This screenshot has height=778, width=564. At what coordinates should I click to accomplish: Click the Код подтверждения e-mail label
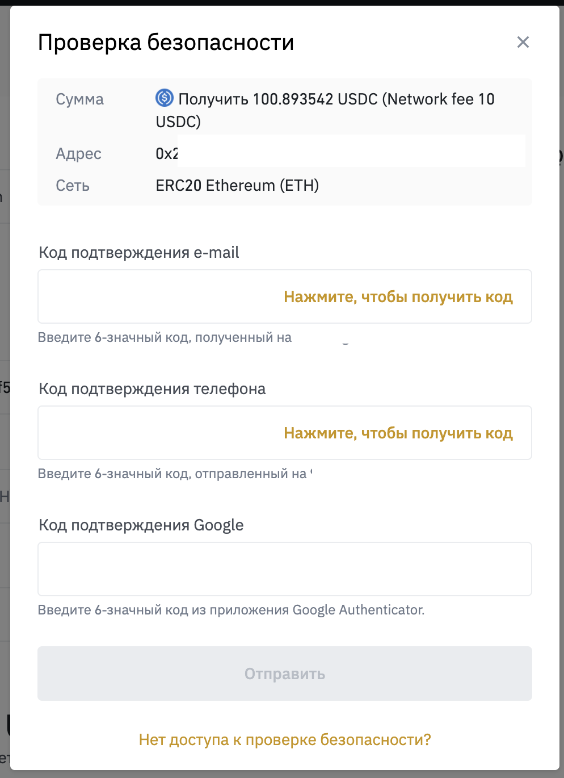click(x=139, y=253)
